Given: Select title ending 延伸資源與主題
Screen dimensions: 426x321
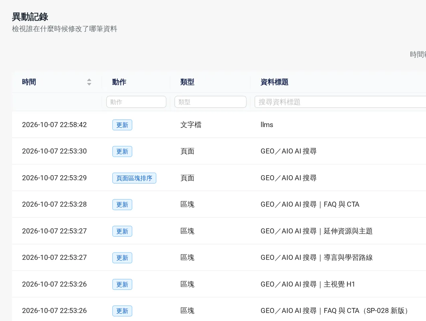Looking at the screenshot, I should click(x=316, y=231).
